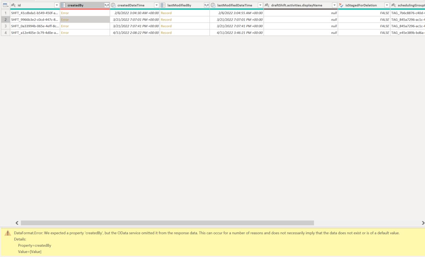The width and height of the screenshot is (425, 257).
Task: Open the isStagedForDeletion filter dropdown
Action: pyautogui.click(x=387, y=5)
